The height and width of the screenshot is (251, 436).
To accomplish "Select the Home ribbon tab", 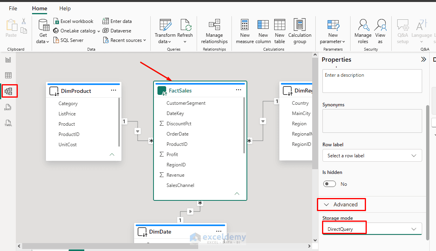I will pyautogui.click(x=40, y=8).
